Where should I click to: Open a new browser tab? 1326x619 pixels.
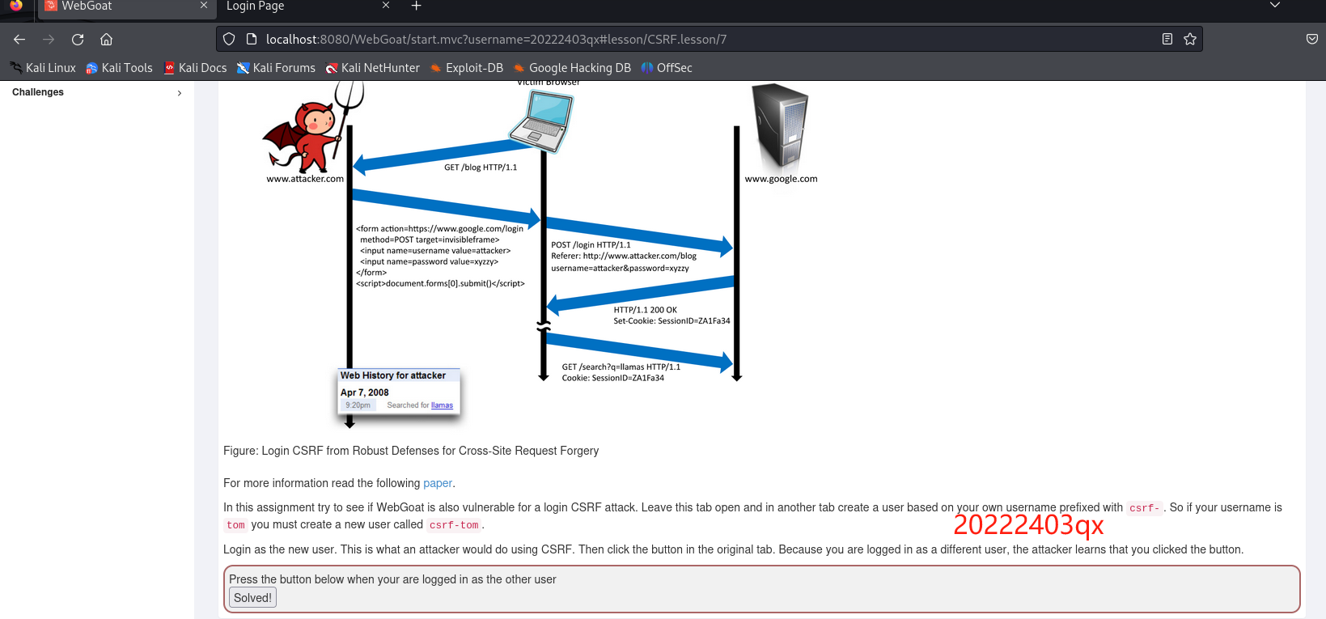[x=416, y=6]
